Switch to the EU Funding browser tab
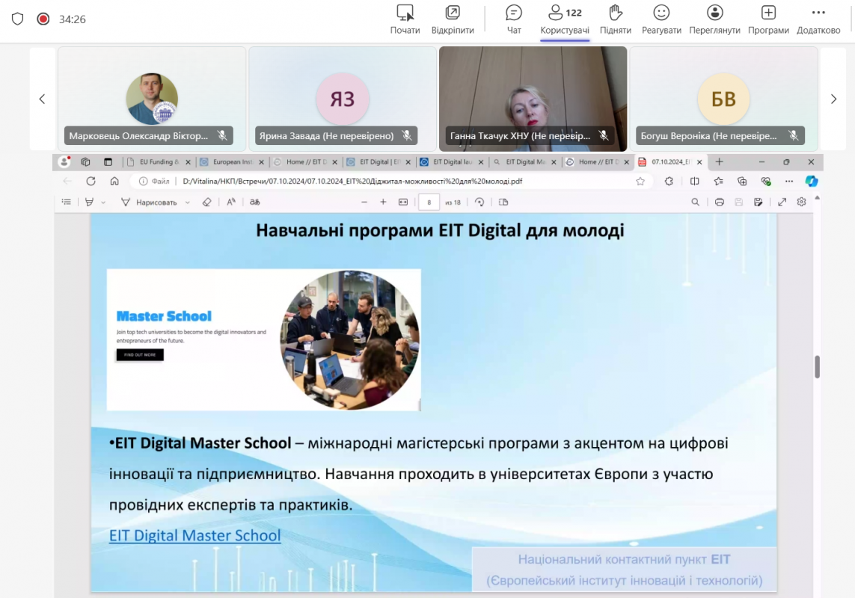The image size is (855, 598). pos(158,161)
